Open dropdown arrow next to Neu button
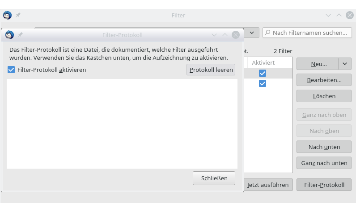 345,64
